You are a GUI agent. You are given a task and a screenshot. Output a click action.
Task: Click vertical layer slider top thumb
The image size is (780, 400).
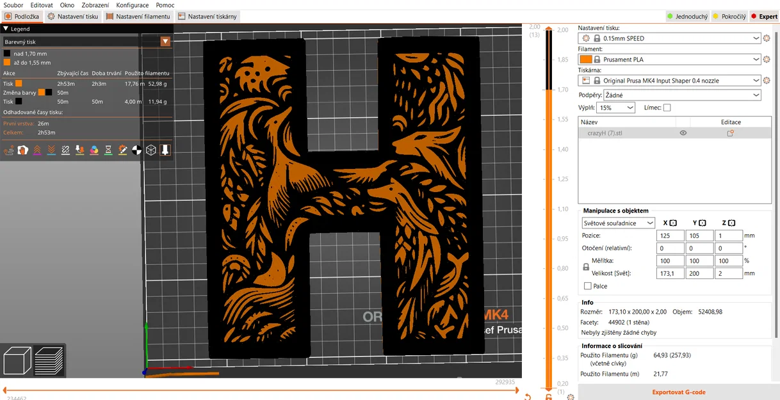coord(549,29)
